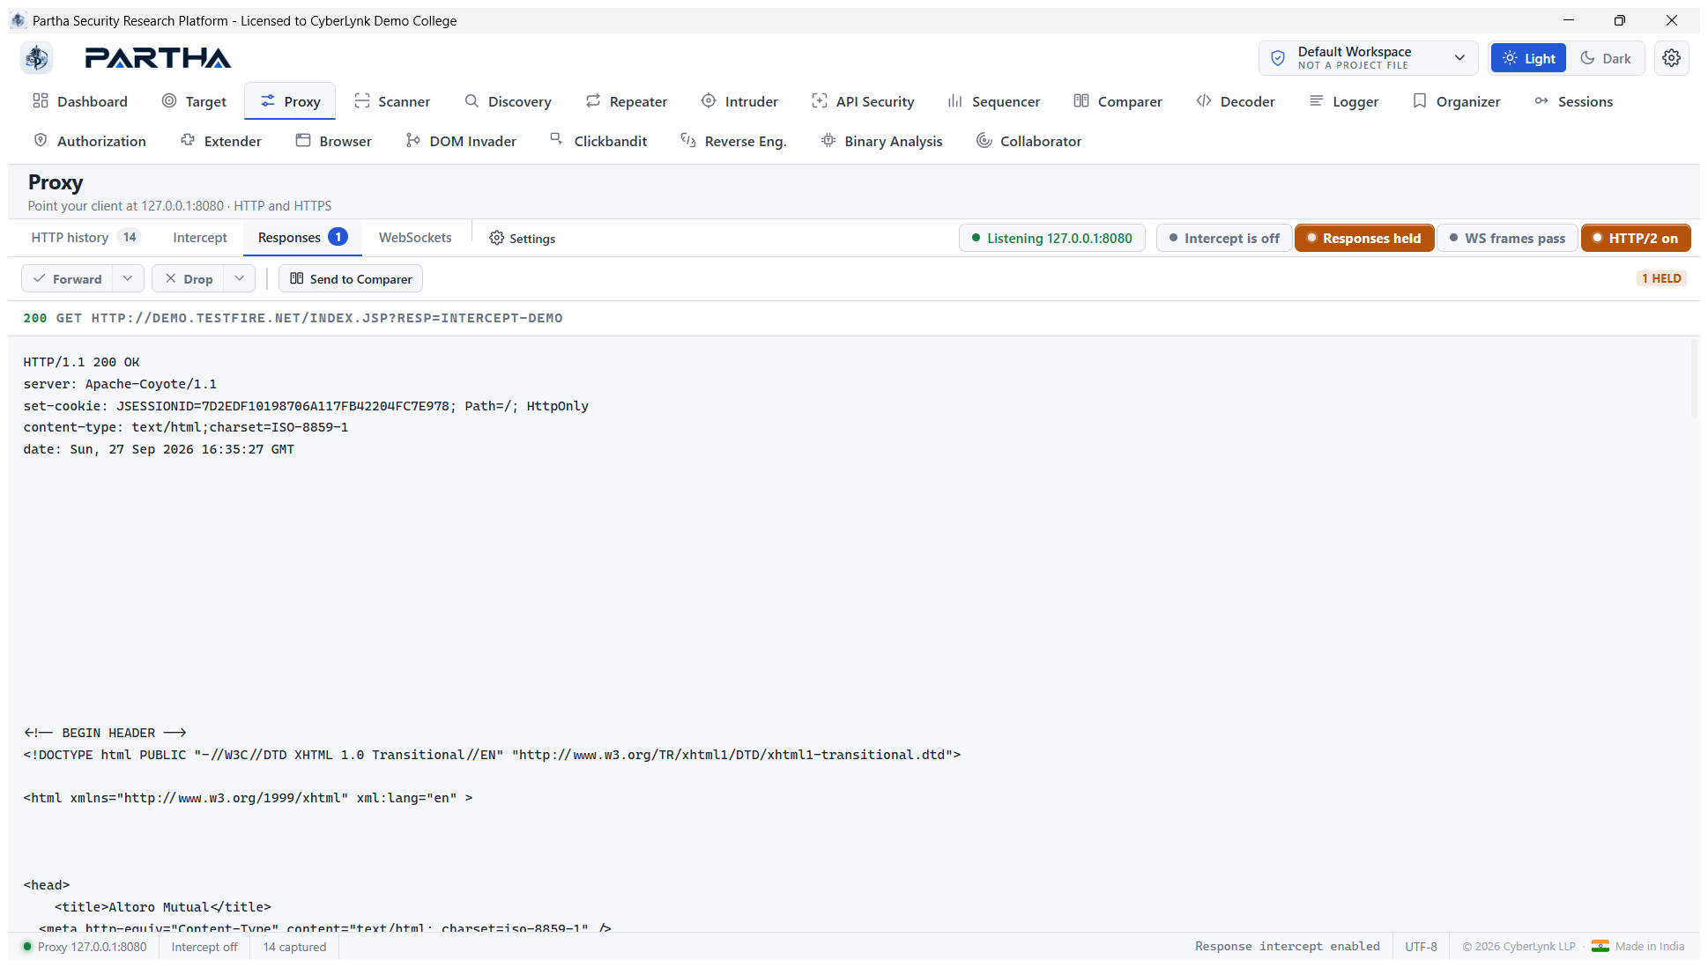Open application settings gear
Screen dimensions: 1708x967
click(1671, 58)
